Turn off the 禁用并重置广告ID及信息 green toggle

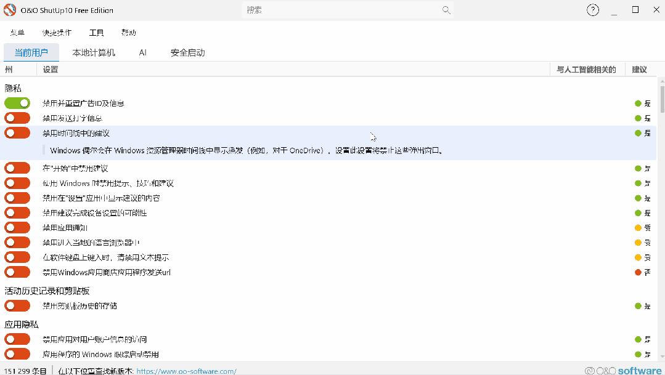(17, 103)
